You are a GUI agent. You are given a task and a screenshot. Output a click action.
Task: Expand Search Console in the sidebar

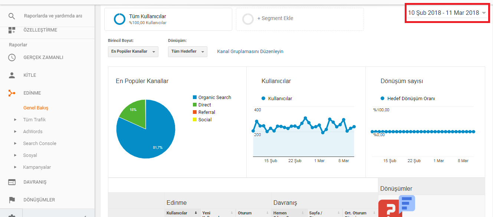15,144
